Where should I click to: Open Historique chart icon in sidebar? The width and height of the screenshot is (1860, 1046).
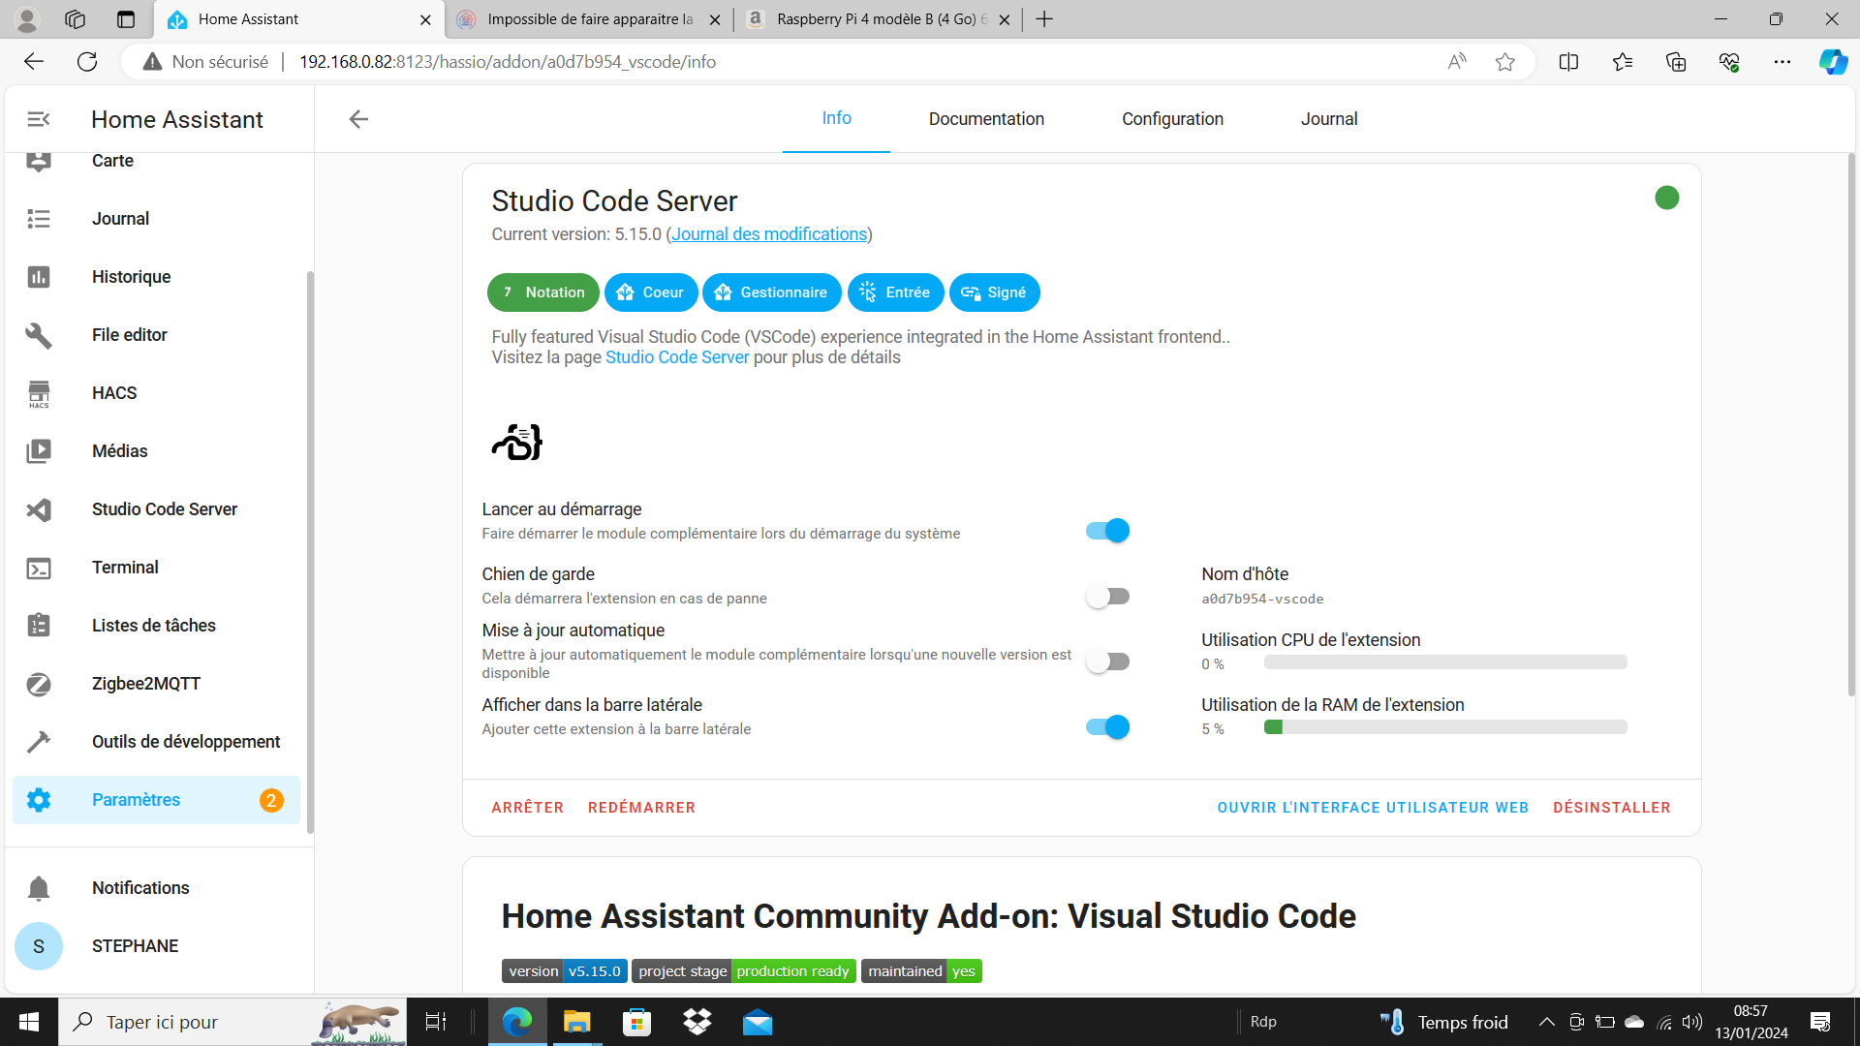coord(39,277)
